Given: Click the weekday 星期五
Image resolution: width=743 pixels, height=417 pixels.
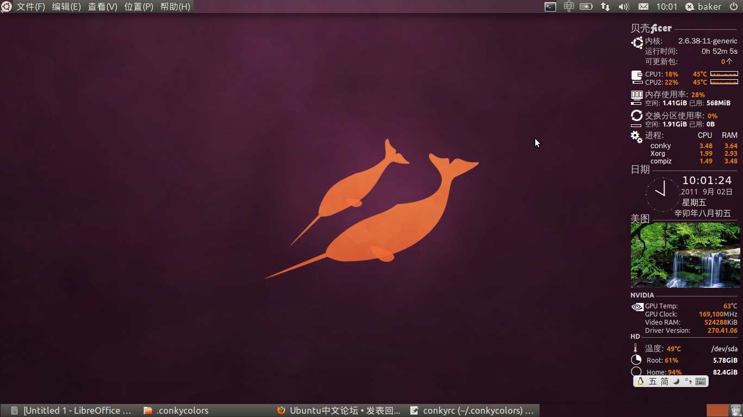Looking at the screenshot, I should pos(694,203).
